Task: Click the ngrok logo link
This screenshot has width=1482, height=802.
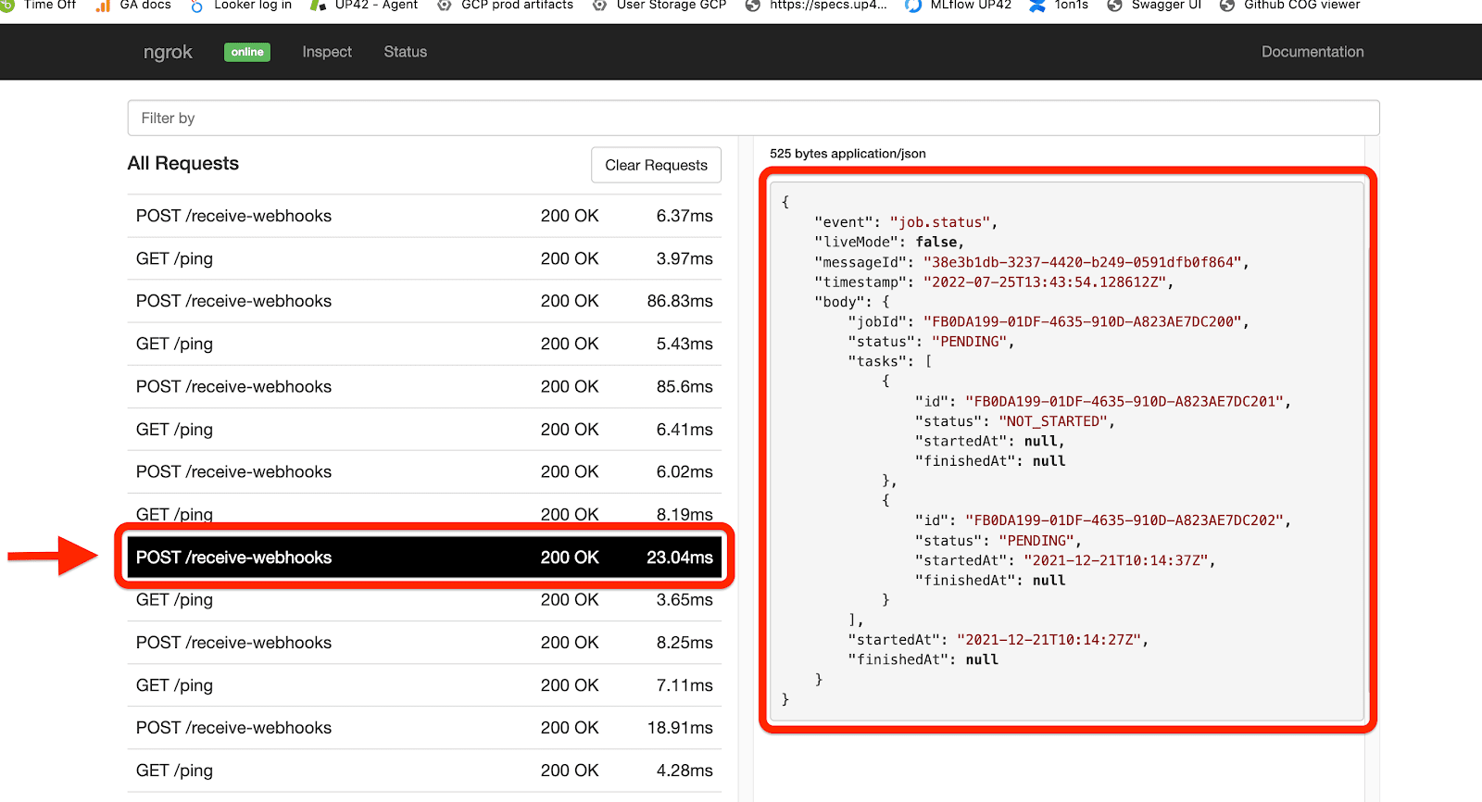Action: tap(168, 52)
